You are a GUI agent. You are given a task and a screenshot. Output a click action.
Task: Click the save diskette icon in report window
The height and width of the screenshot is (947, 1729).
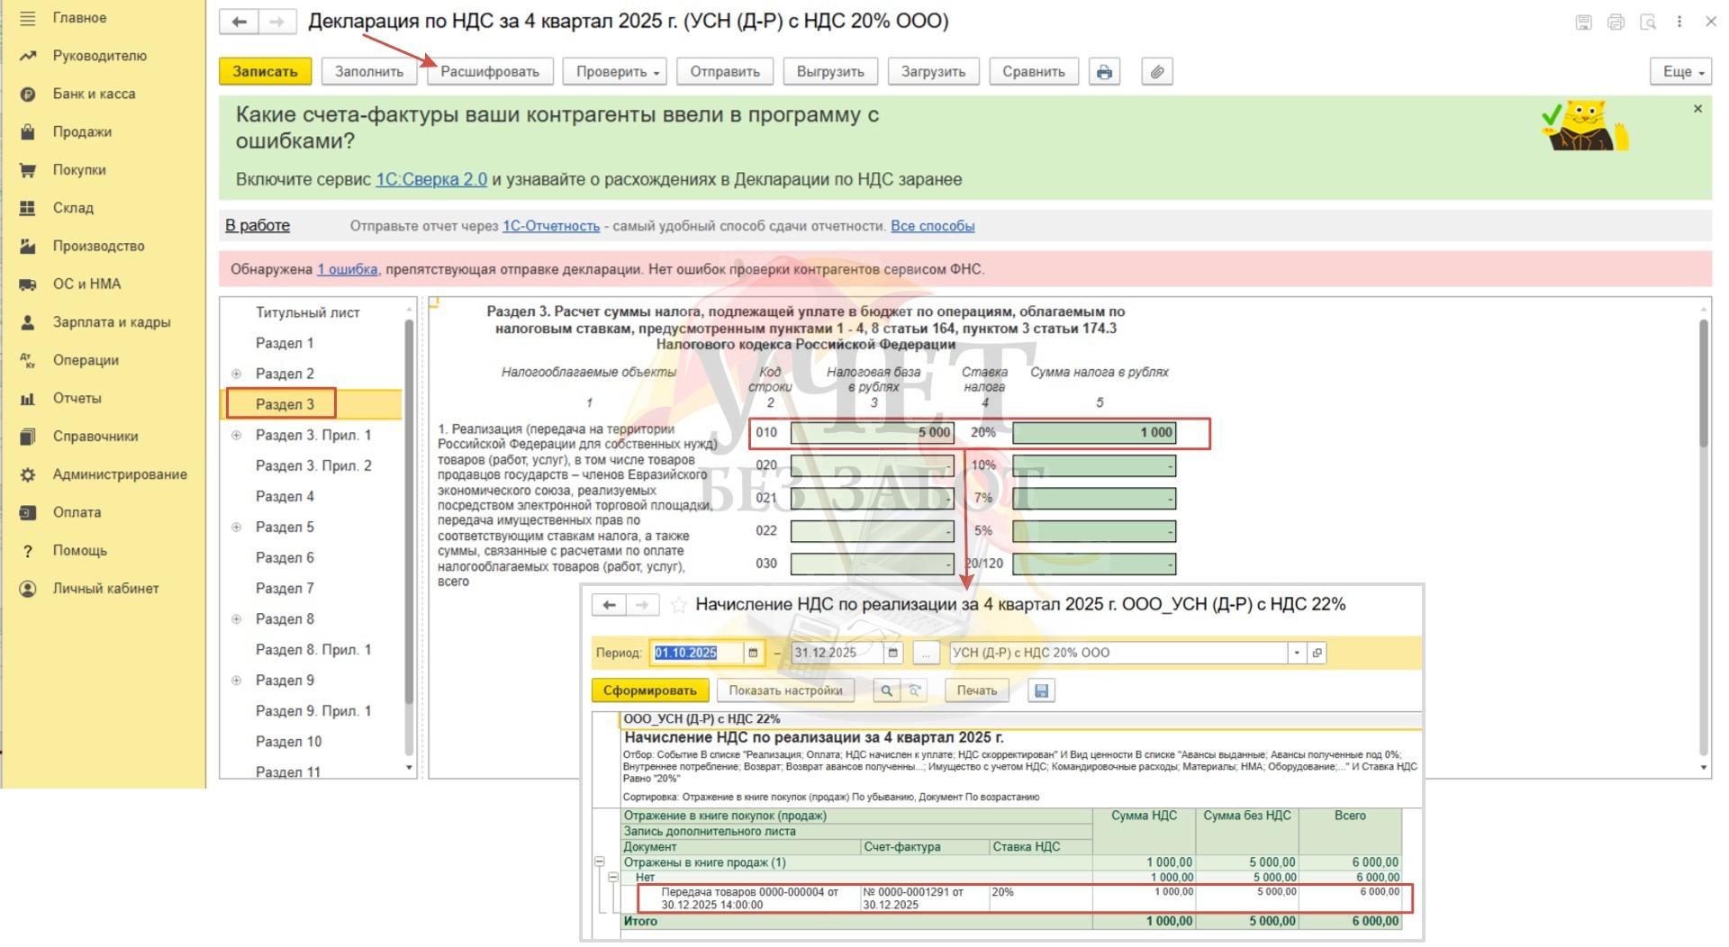point(1041,690)
